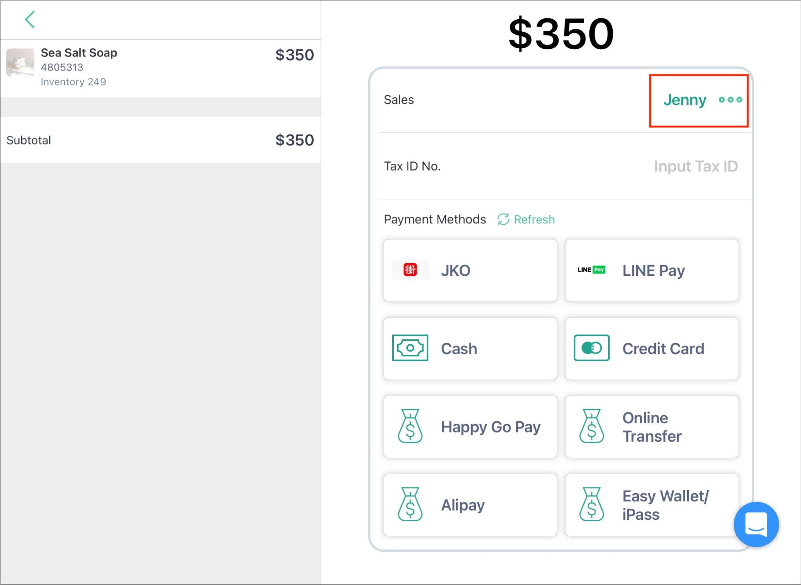Viewport: 801px width, 585px height.
Task: Click the Refresh link text
Action: point(534,219)
